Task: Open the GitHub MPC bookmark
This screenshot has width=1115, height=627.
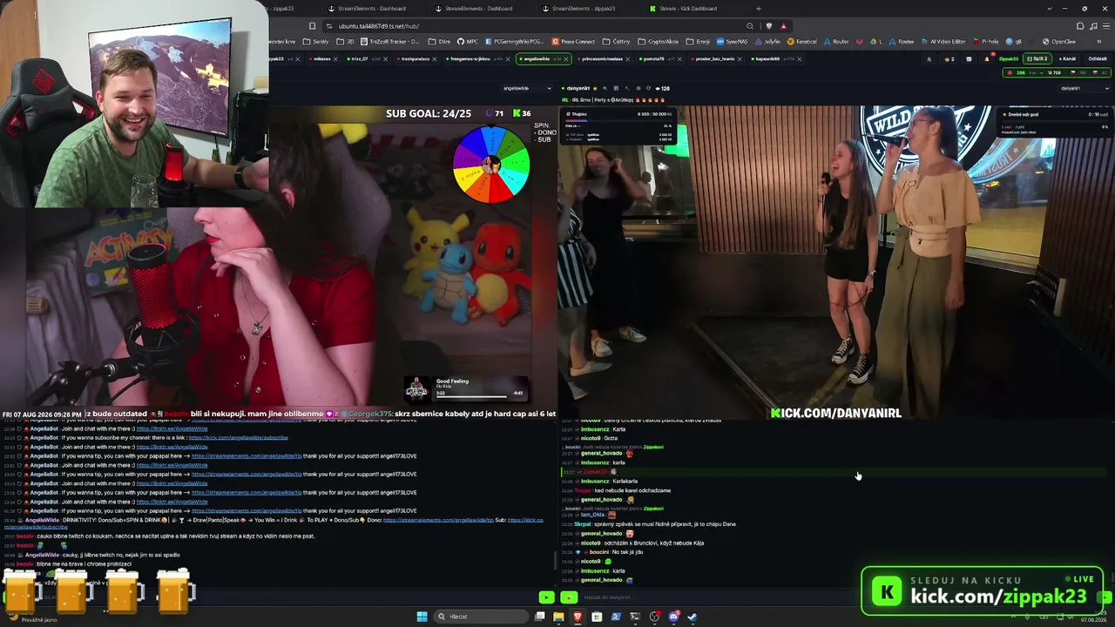Action: [469, 42]
